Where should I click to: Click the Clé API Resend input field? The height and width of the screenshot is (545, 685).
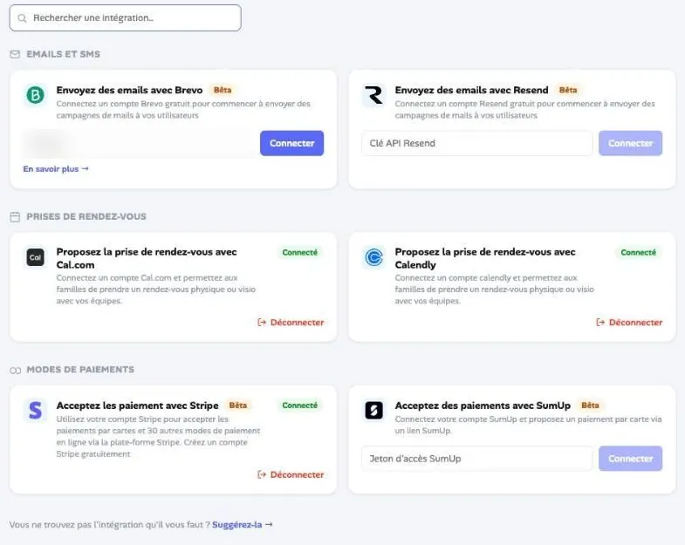(x=477, y=143)
